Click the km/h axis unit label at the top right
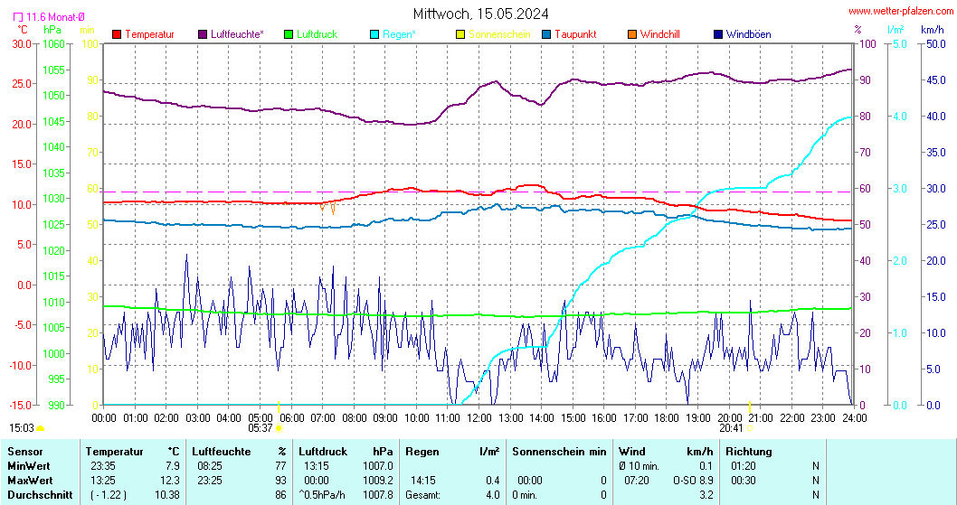Screen dimensions: 957x505 pos(932,29)
